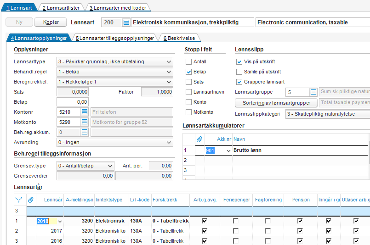This screenshot has height=245, width=370.
Task: Open lookup icon next to Lønnsart 200
Action: 126,22
